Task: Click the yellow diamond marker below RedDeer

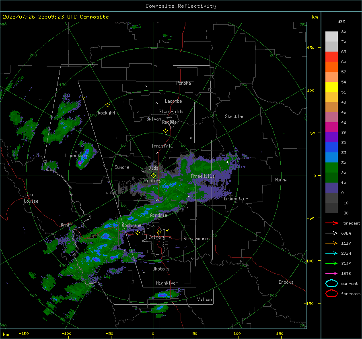Action: [x=165, y=131]
